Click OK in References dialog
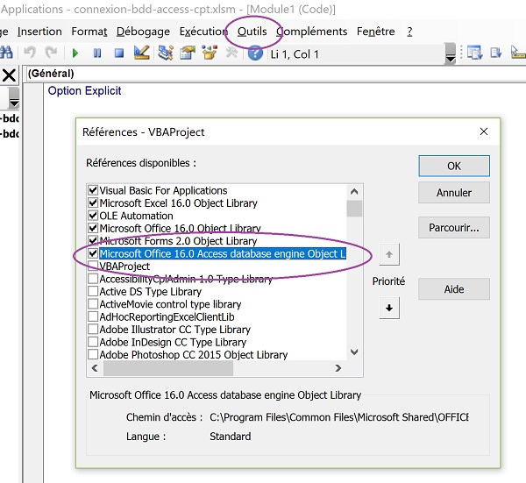Viewport: 526px width, 483px height. (454, 166)
